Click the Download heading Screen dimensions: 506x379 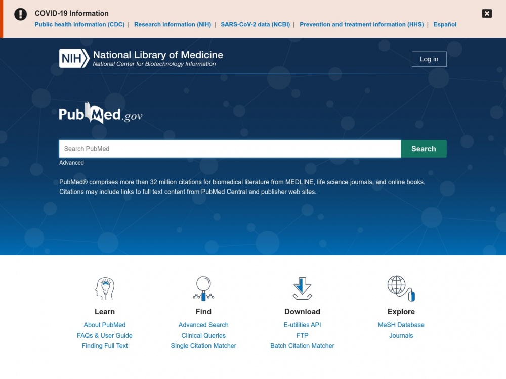(302, 312)
